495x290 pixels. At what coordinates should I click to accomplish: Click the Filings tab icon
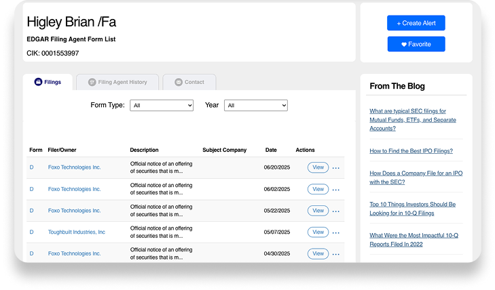[38, 82]
